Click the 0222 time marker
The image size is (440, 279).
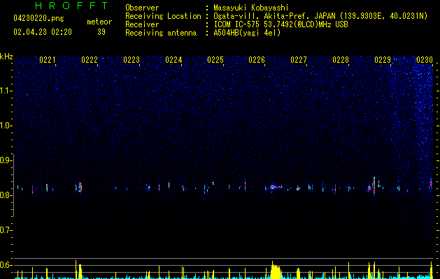click(x=90, y=60)
